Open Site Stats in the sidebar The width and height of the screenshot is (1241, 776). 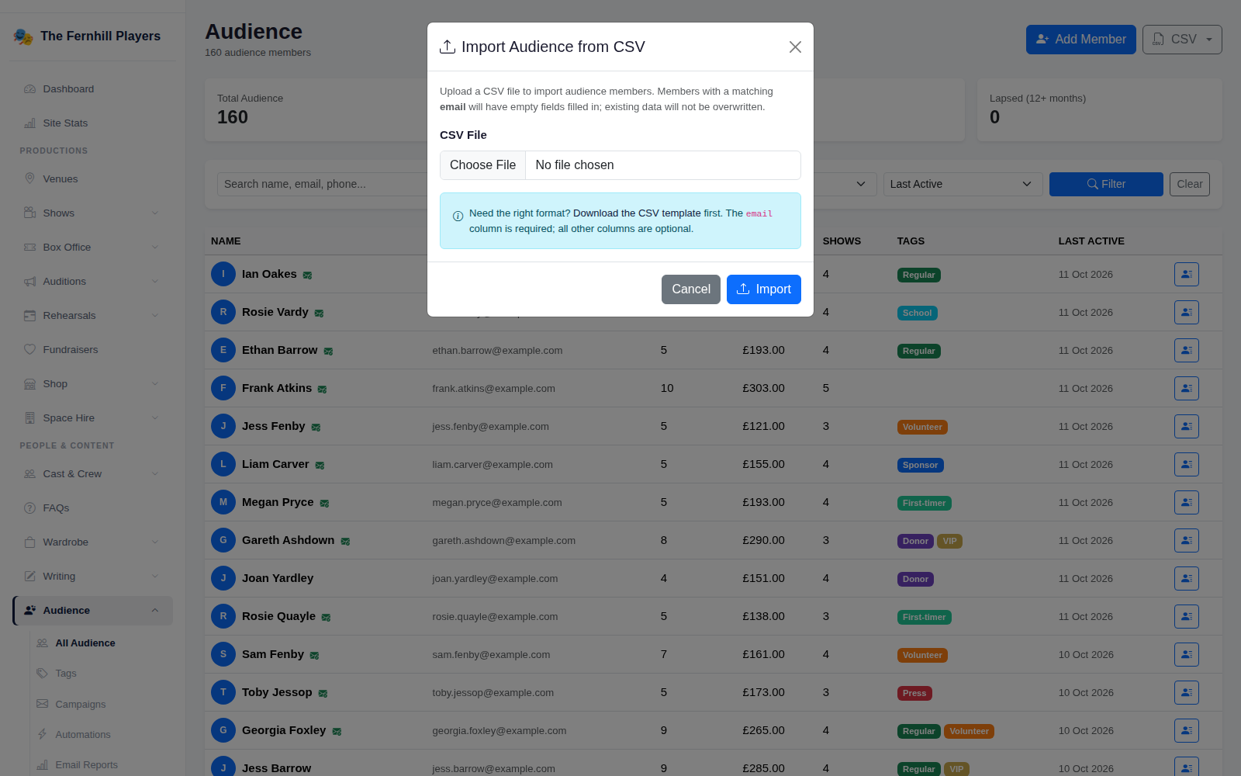coord(93,123)
